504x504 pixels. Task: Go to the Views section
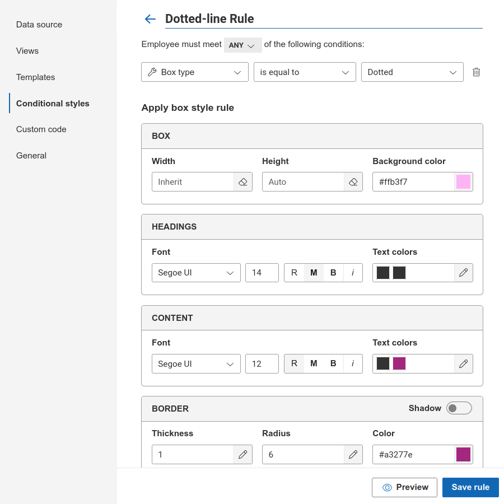27,51
